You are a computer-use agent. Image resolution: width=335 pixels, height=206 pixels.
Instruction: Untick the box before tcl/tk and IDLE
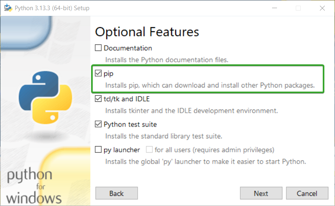98,99
